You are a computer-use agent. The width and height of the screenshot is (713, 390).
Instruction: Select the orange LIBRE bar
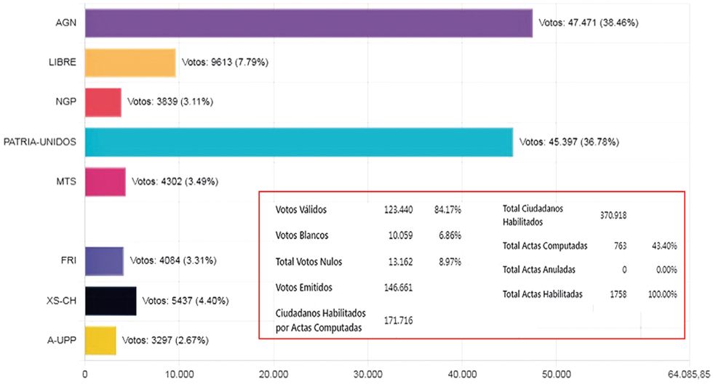[x=130, y=62]
